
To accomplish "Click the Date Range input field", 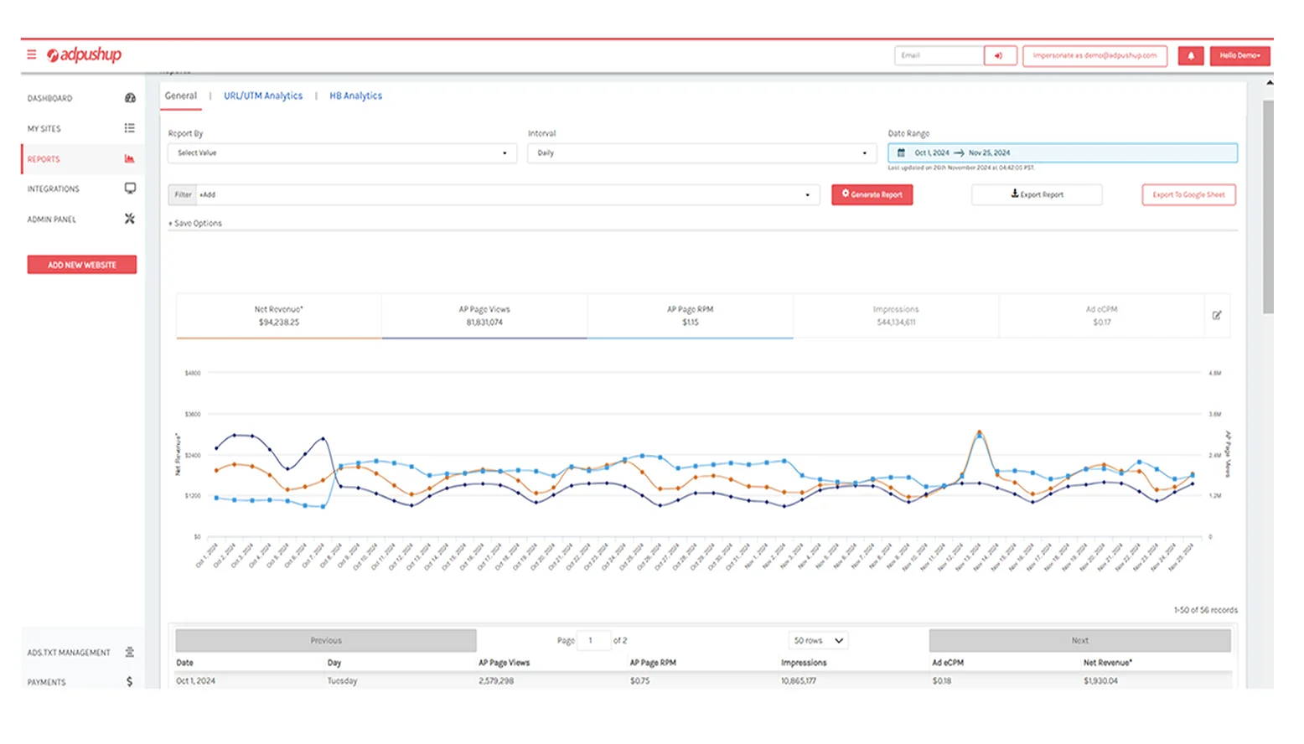I will pyautogui.click(x=1063, y=152).
